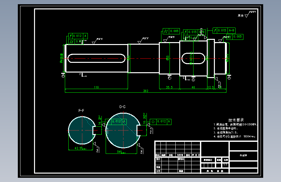Click the part name cell in title block

[243, 155]
